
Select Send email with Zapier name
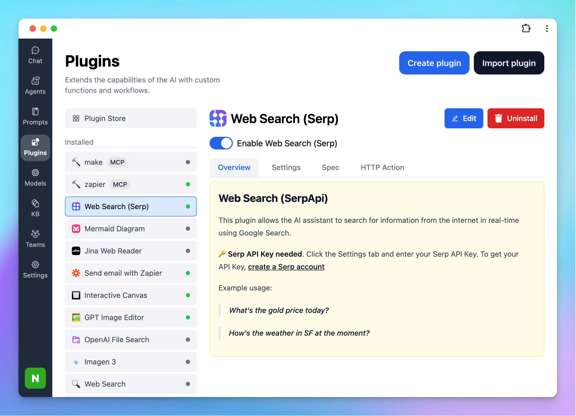123,273
